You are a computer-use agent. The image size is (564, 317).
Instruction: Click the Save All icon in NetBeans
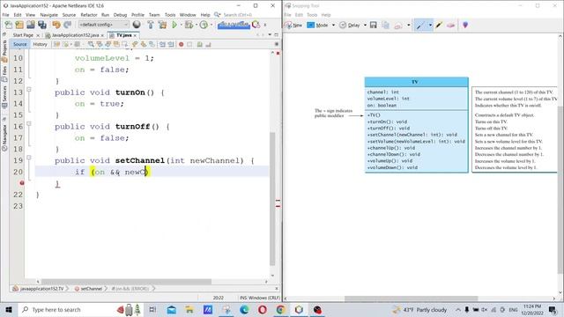[x=42, y=25]
